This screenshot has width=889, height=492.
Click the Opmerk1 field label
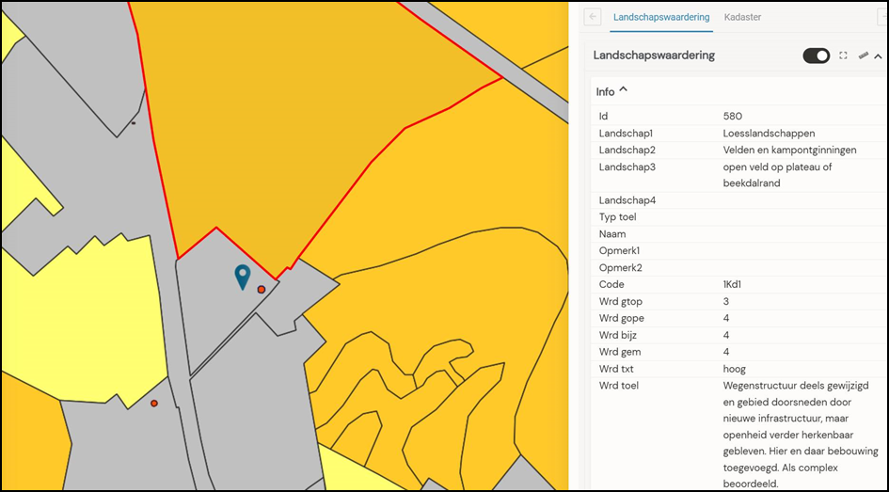click(x=620, y=250)
